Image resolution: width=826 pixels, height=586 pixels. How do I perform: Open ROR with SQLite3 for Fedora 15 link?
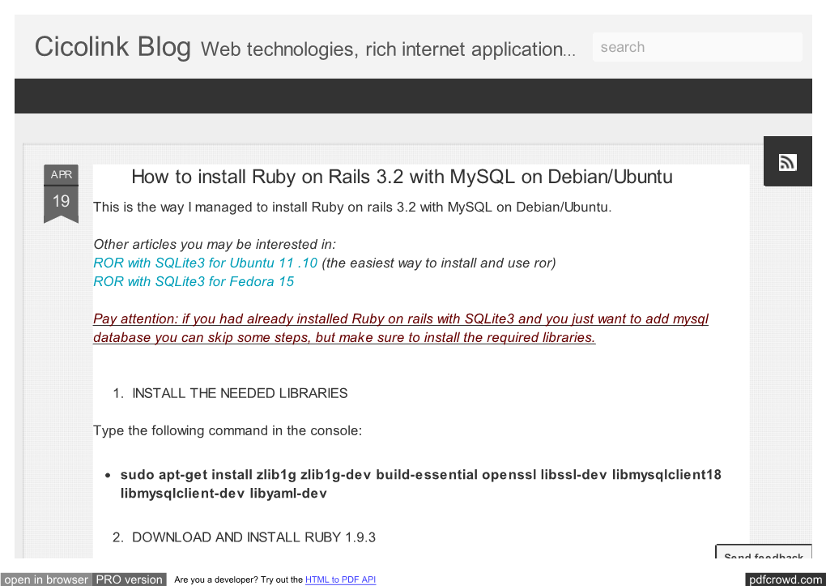[x=194, y=281]
